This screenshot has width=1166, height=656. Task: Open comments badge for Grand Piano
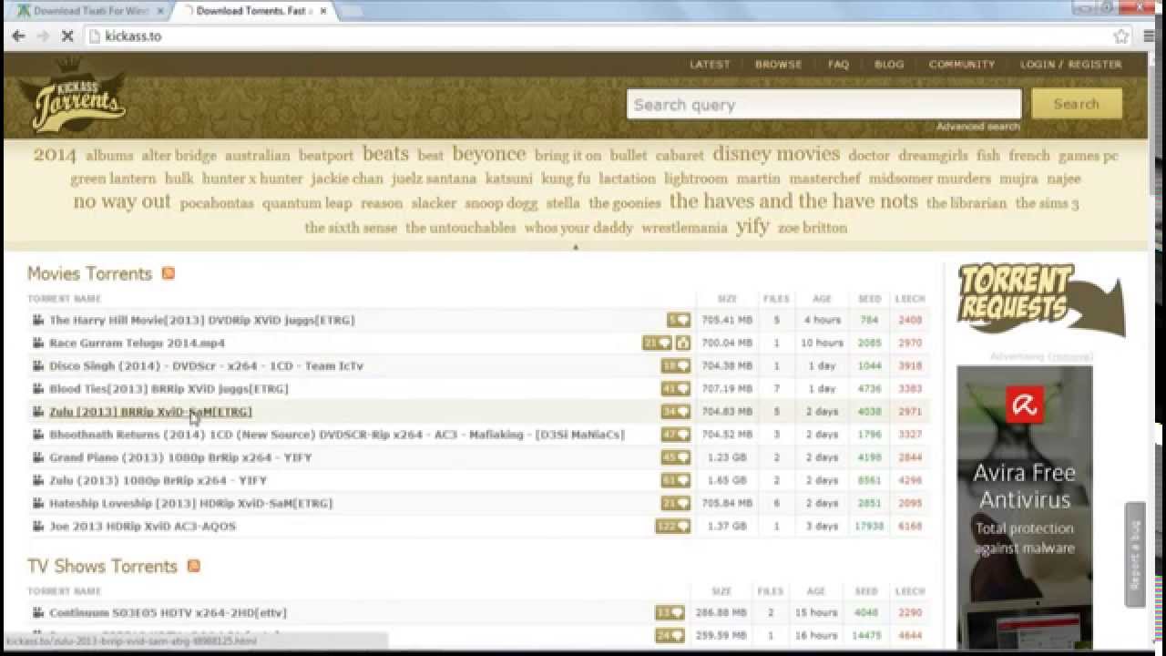click(x=676, y=457)
